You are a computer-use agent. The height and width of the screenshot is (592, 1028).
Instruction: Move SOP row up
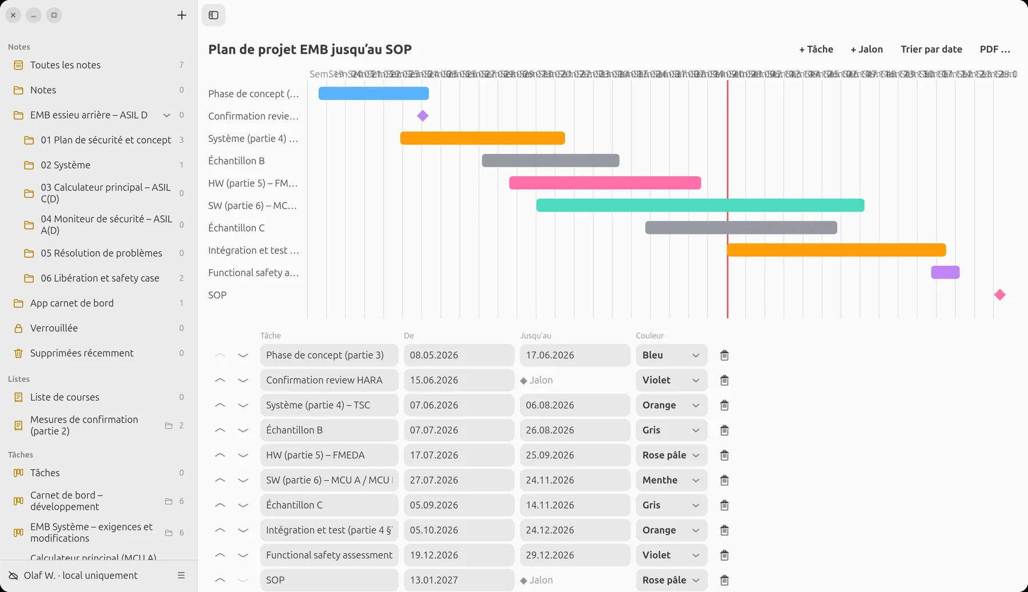[x=220, y=580]
